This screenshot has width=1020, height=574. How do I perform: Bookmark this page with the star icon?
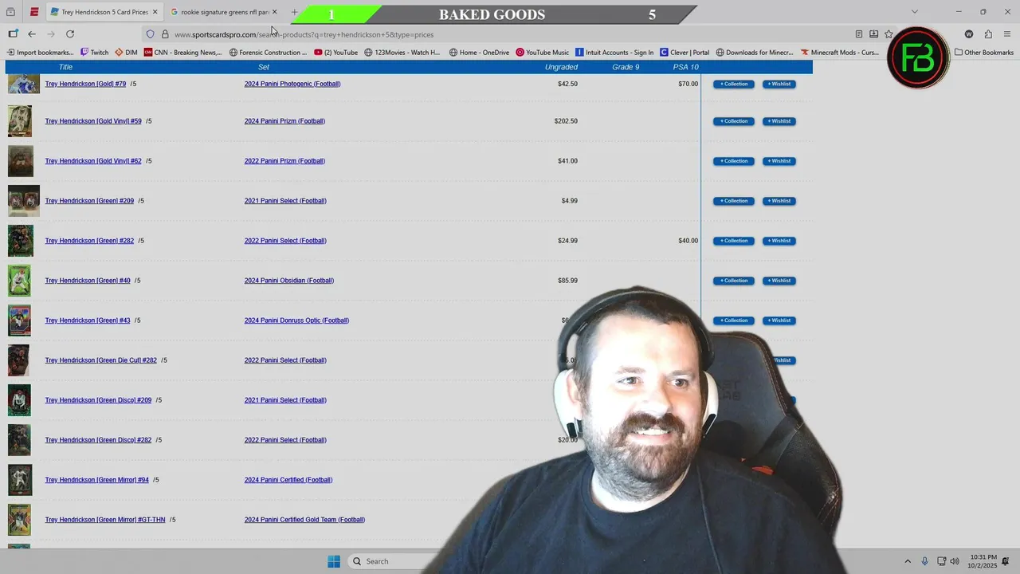(889, 34)
